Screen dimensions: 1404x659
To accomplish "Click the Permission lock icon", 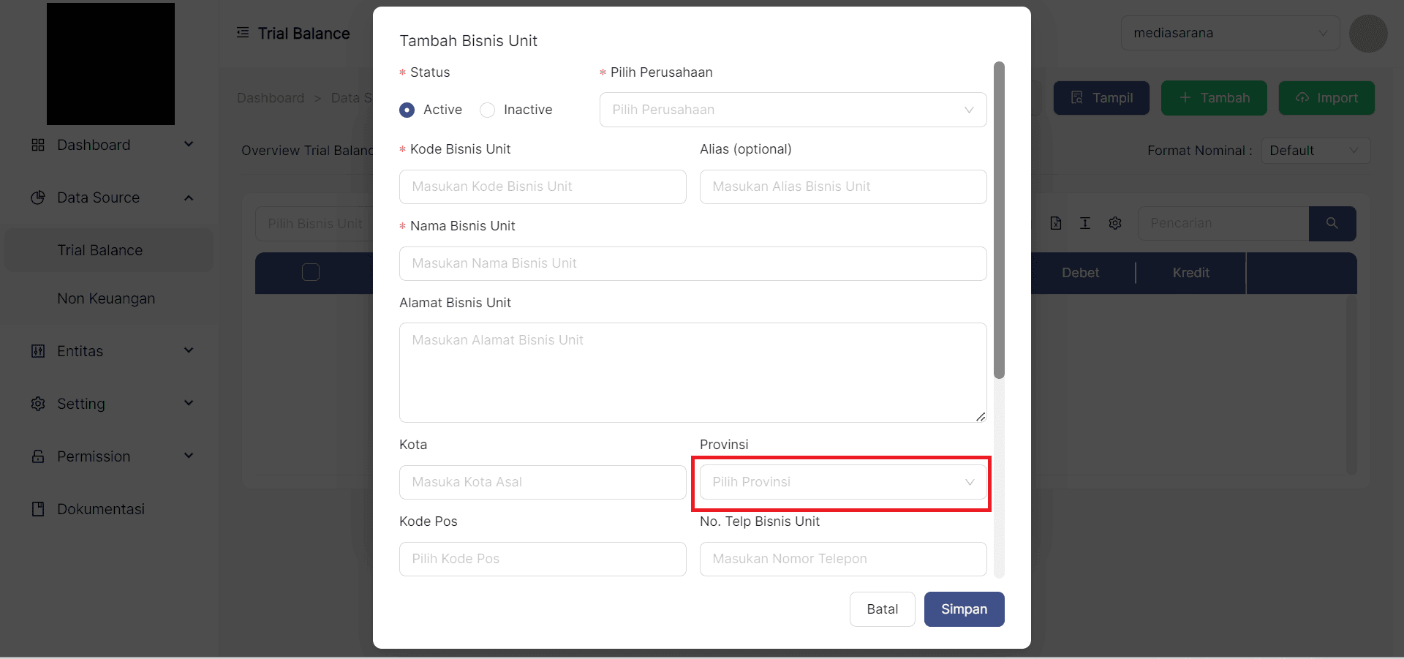I will (38, 456).
